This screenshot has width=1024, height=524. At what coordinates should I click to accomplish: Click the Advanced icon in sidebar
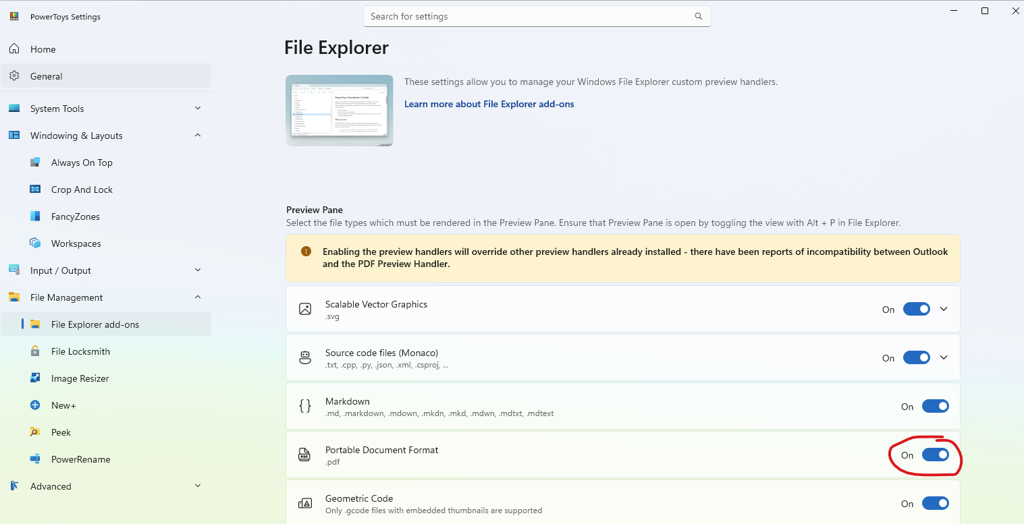[x=14, y=486]
